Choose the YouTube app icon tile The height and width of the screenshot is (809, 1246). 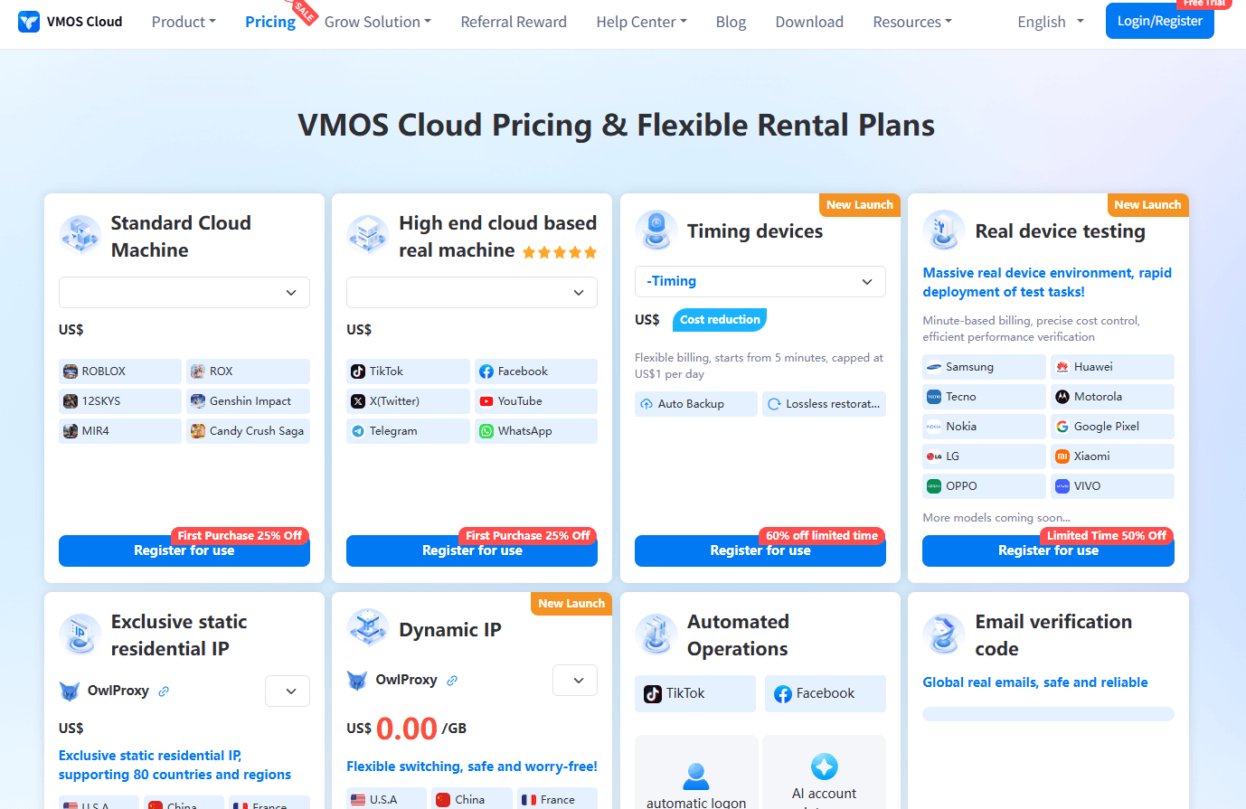point(486,401)
